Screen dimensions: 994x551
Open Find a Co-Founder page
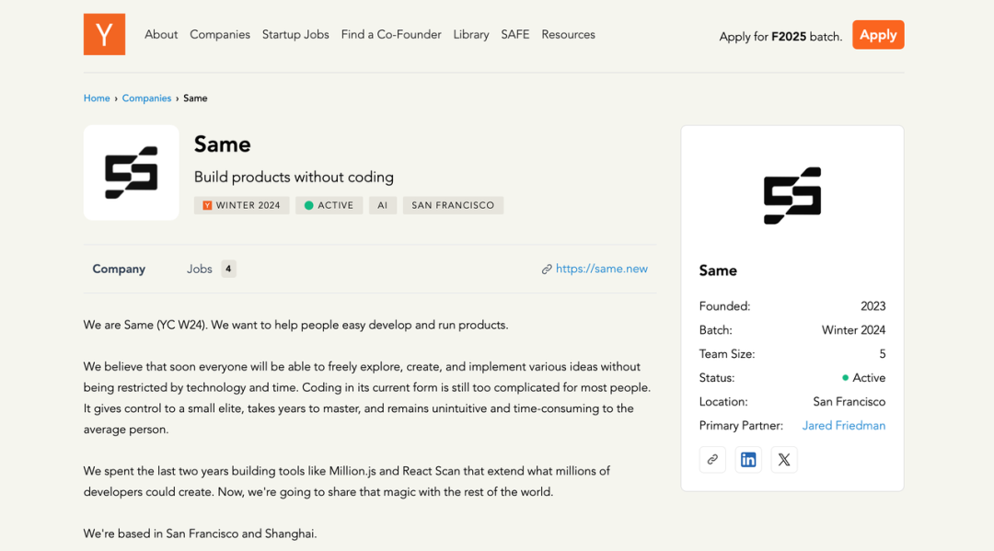pyautogui.click(x=391, y=35)
